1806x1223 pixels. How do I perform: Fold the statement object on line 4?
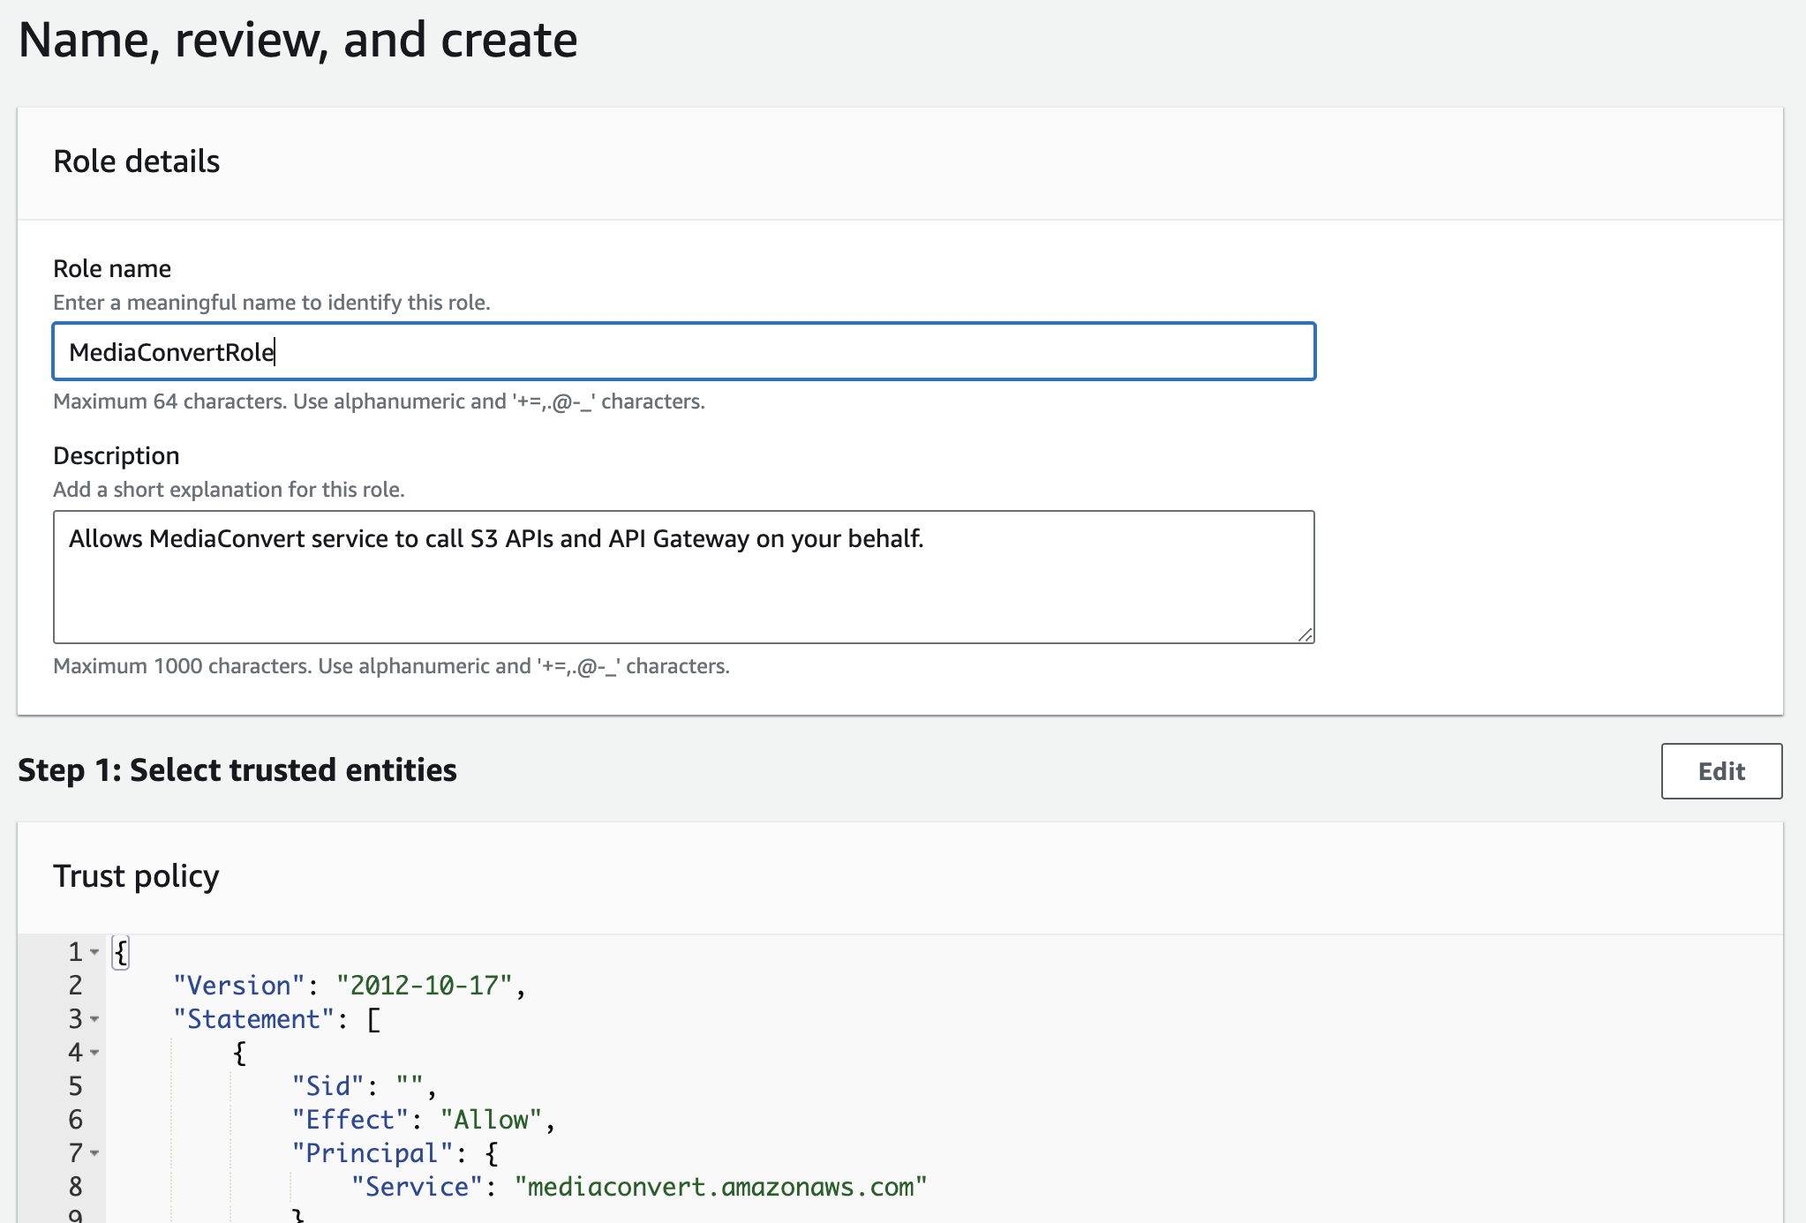click(x=94, y=1053)
